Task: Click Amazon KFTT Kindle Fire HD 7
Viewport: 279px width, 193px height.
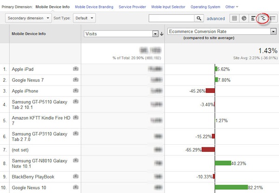Action: click(41, 121)
